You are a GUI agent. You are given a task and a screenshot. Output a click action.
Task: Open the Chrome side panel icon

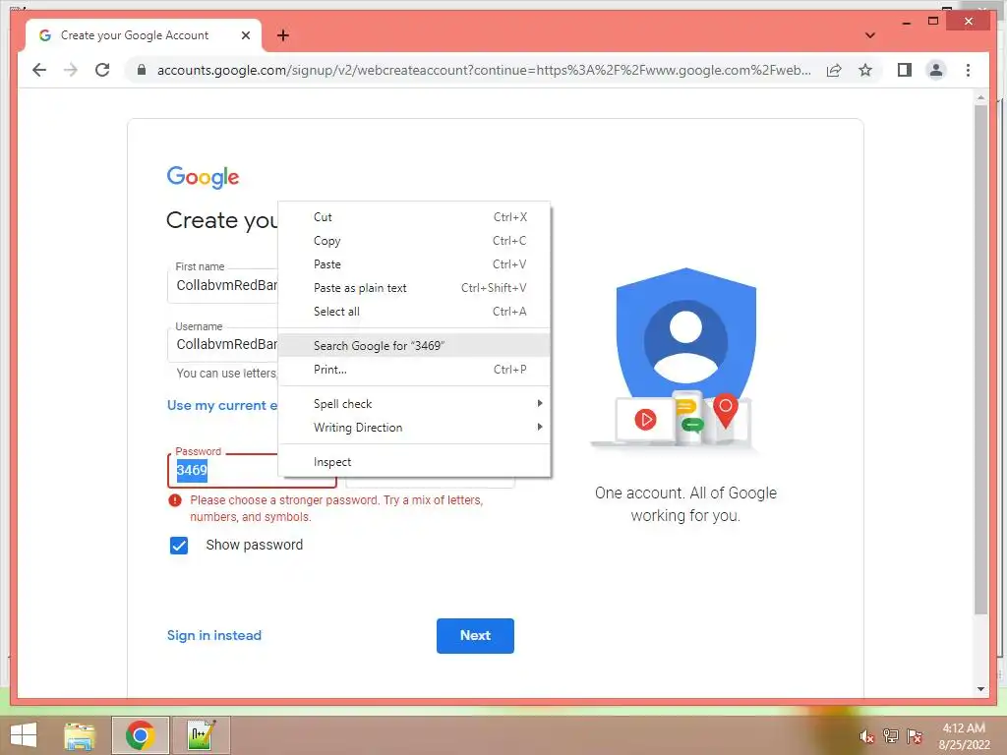pyautogui.click(x=905, y=70)
